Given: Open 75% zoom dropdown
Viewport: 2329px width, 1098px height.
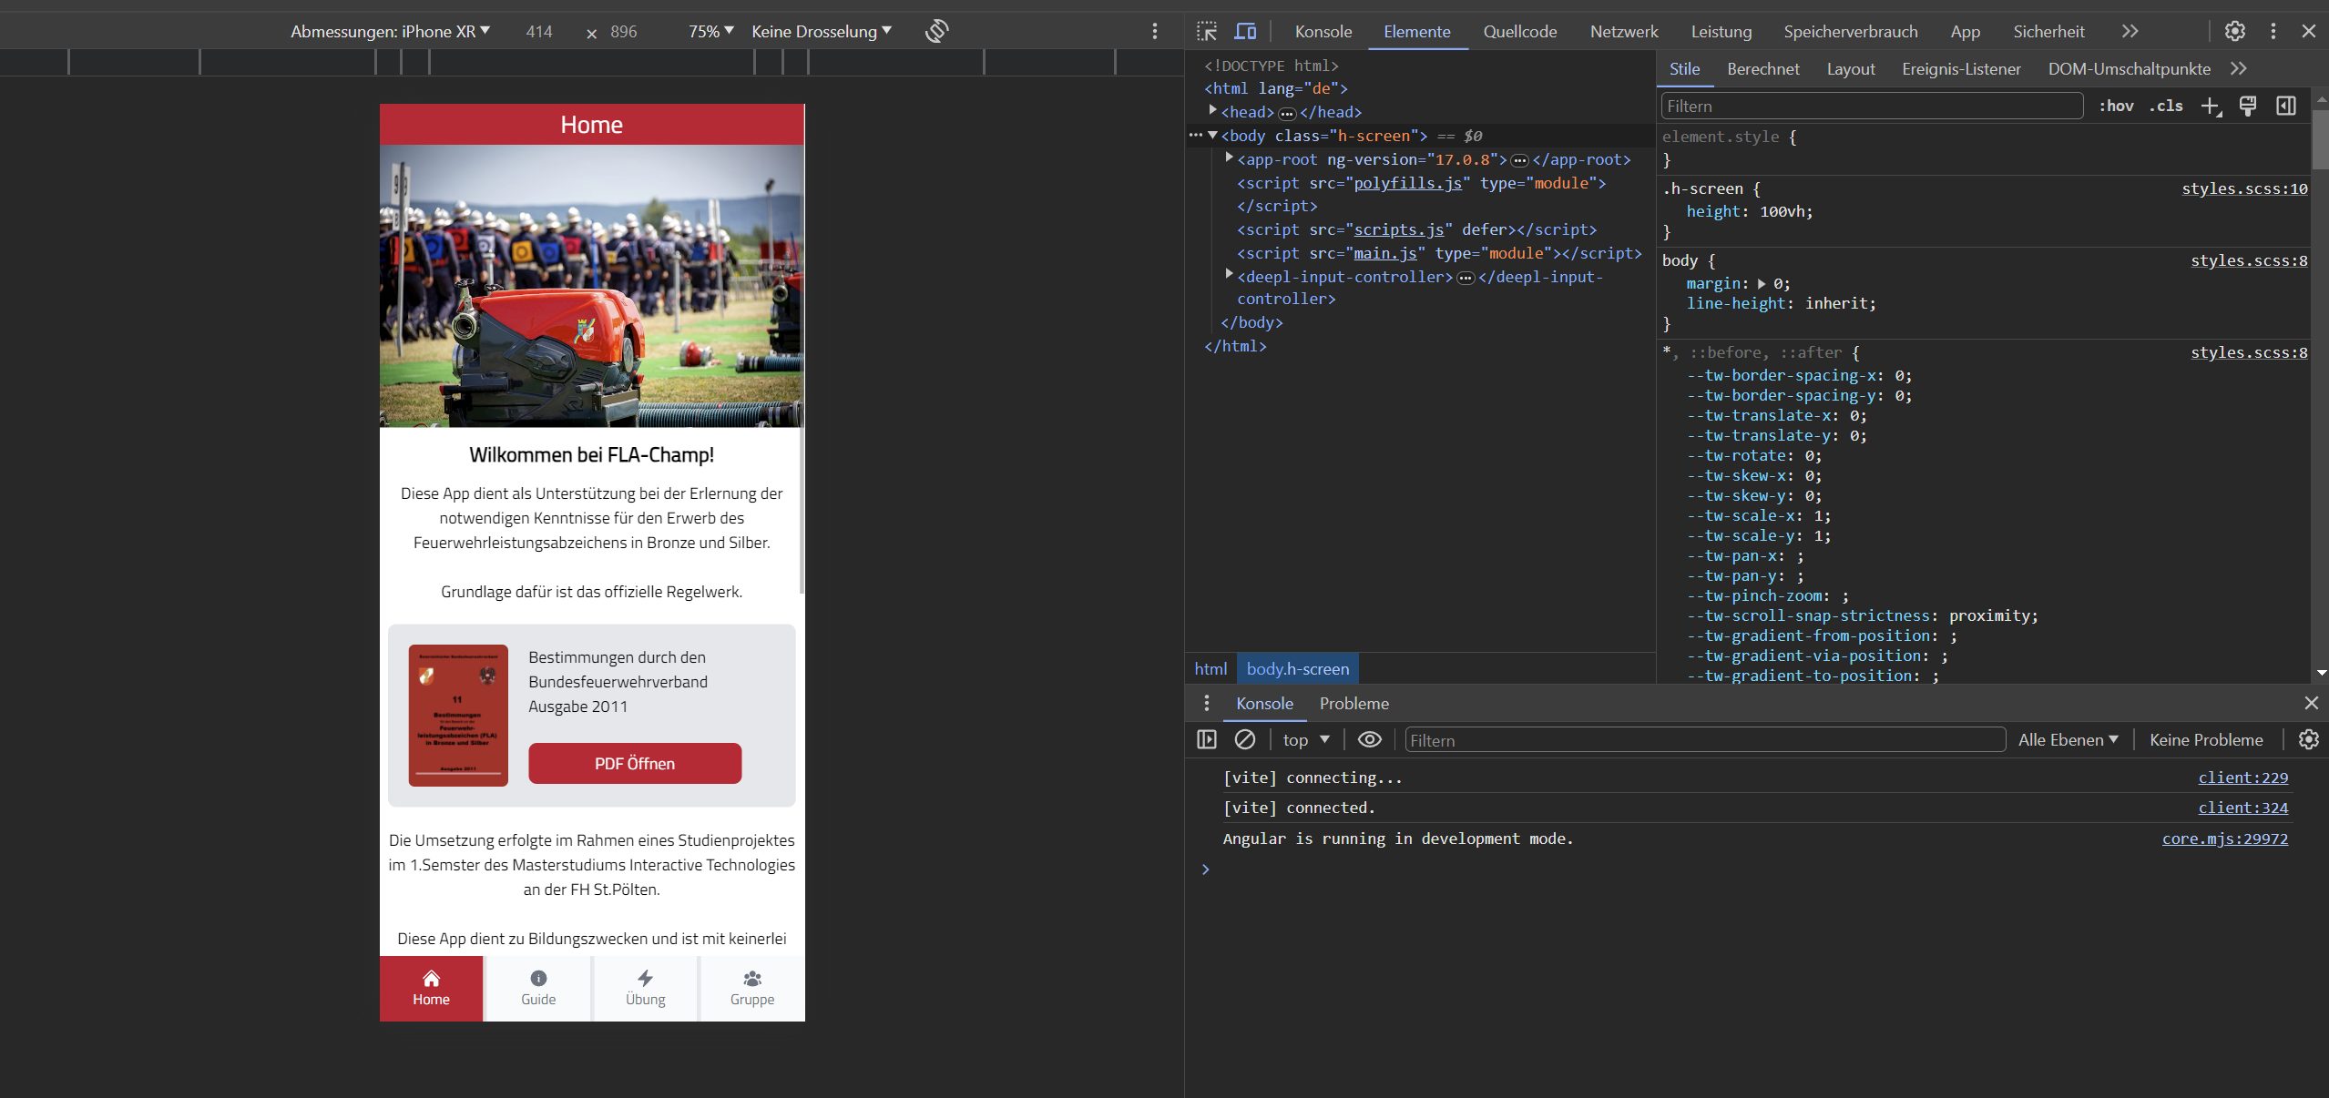Looking at the screenshot, I should [710, 31].
